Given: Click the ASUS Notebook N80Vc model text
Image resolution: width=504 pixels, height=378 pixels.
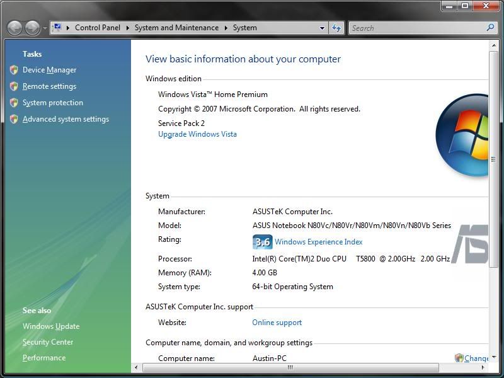Looking at the screenshot, I should tap(352, 226).
